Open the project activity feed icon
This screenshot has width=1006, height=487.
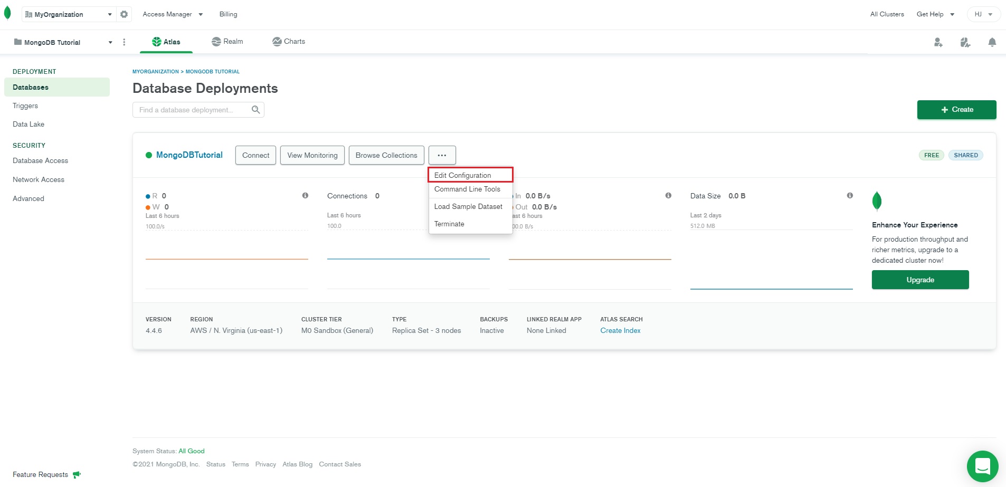tap(965, 42)
